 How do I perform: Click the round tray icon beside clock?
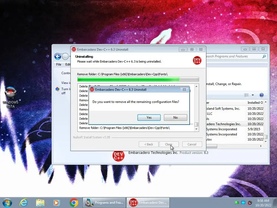pyautogui.click(x=250, y=203)
